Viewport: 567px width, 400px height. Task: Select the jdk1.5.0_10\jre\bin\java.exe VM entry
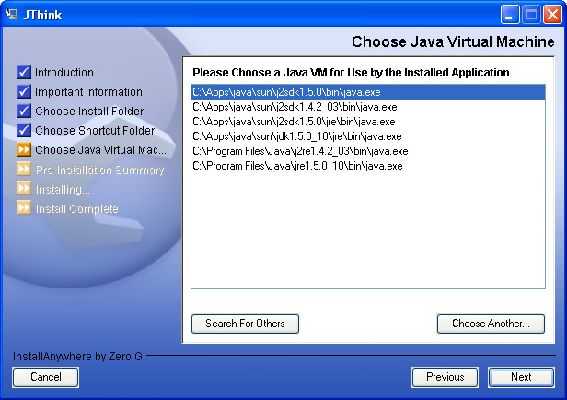(x=368, y=136)
